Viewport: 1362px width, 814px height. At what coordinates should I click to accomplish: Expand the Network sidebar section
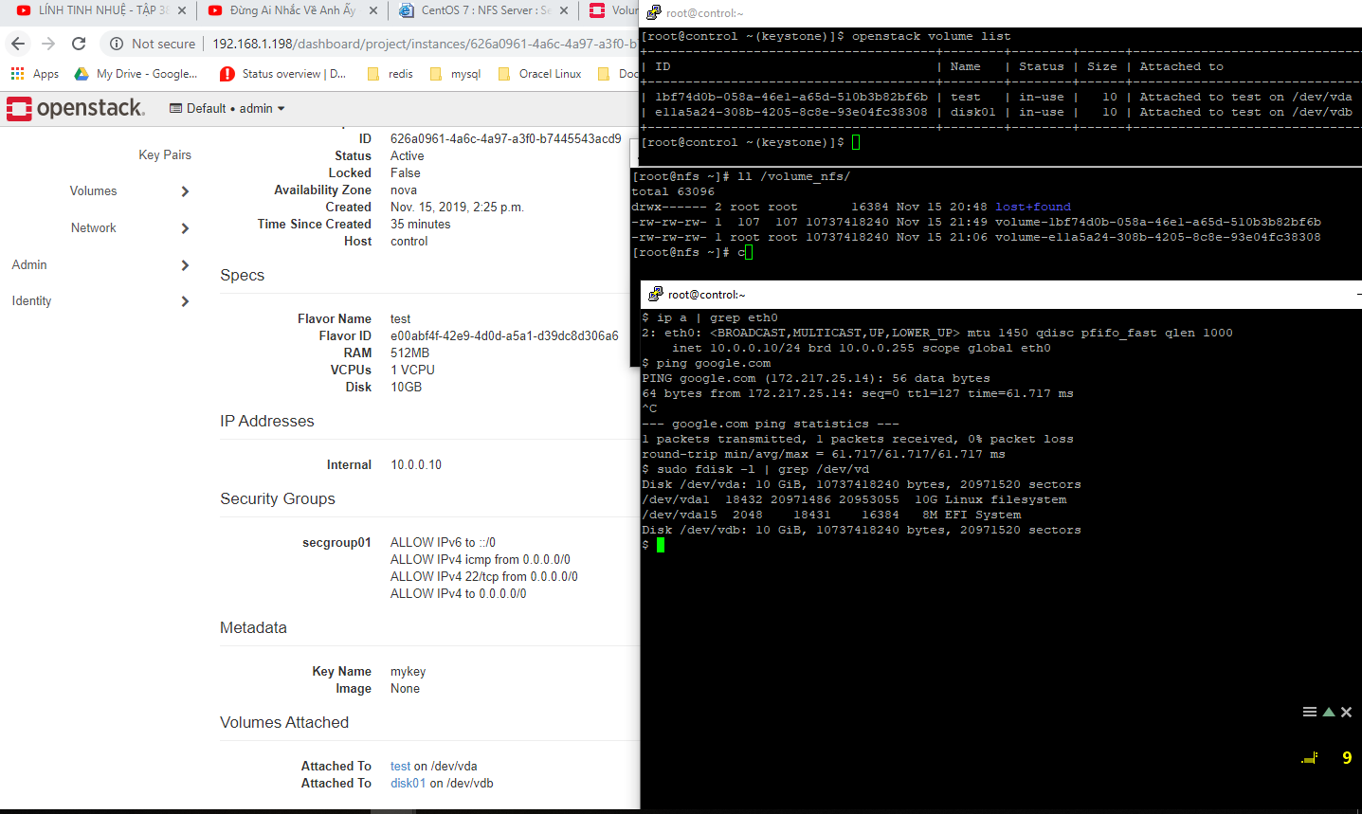click(x=185, y=228)
